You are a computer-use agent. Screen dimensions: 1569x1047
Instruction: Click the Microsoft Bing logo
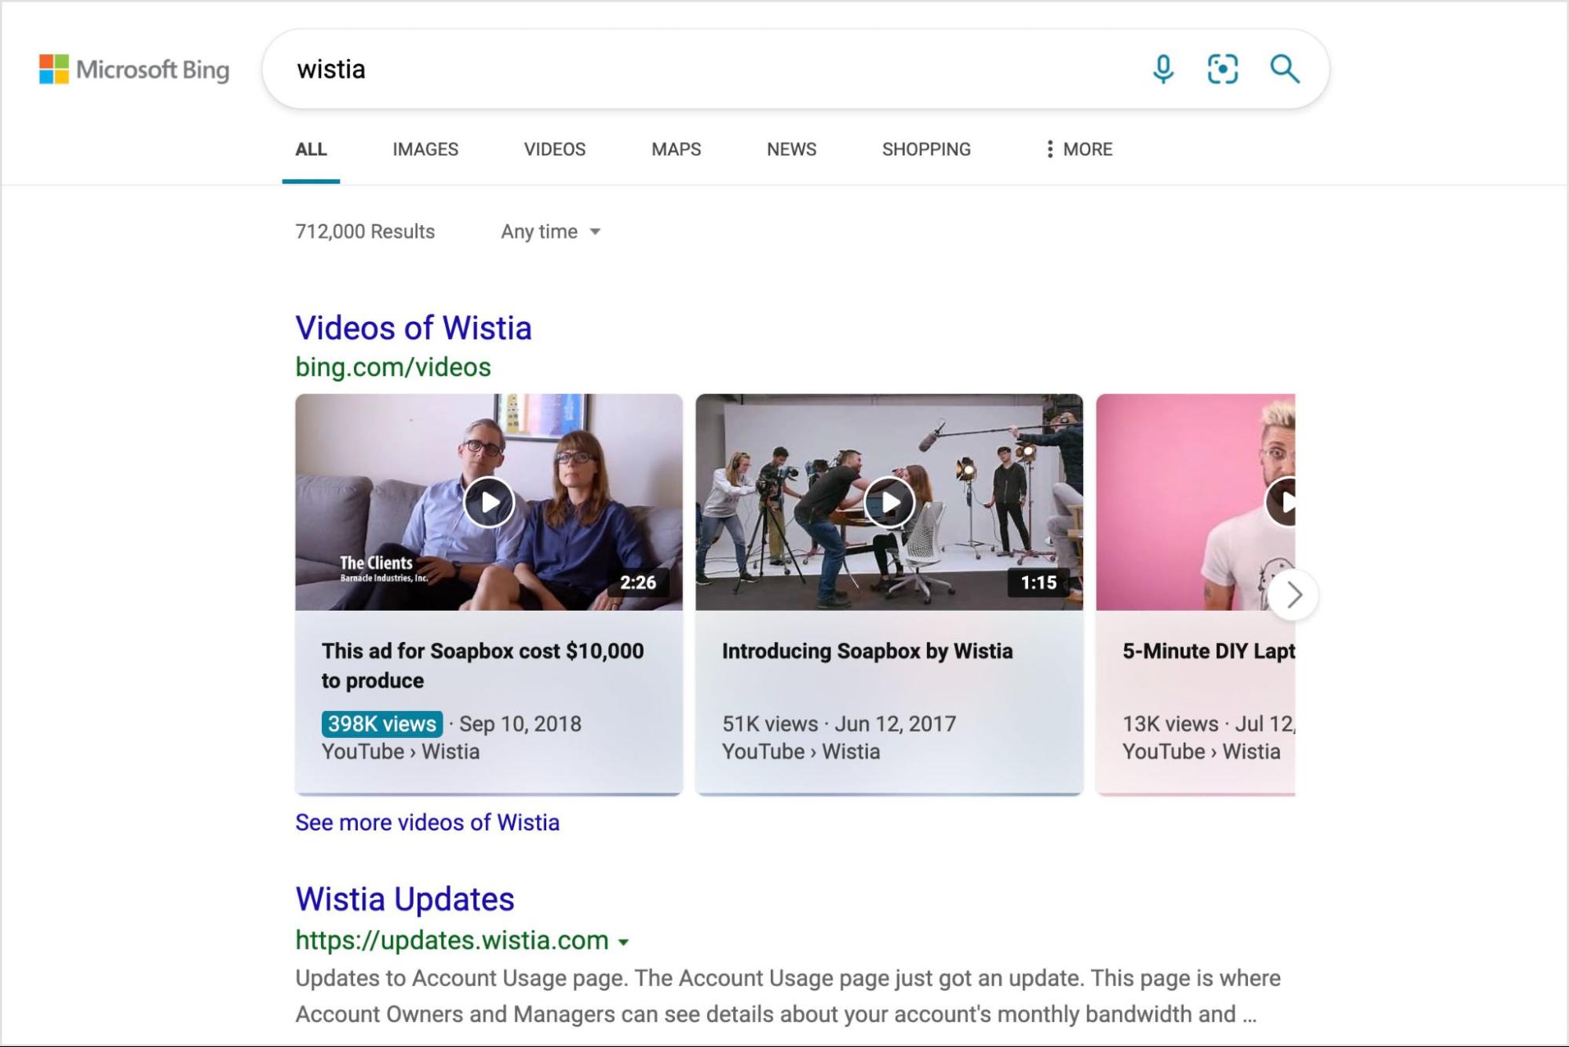[134, 69]
